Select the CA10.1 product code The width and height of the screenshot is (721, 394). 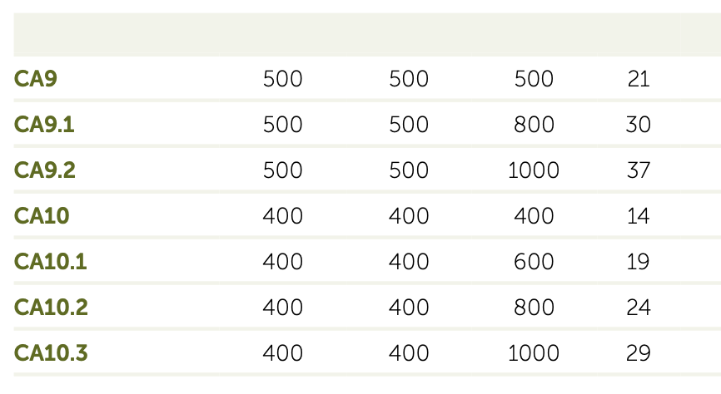click(51, 262)
